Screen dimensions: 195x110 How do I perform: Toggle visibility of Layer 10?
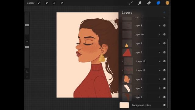click(165, 35)
